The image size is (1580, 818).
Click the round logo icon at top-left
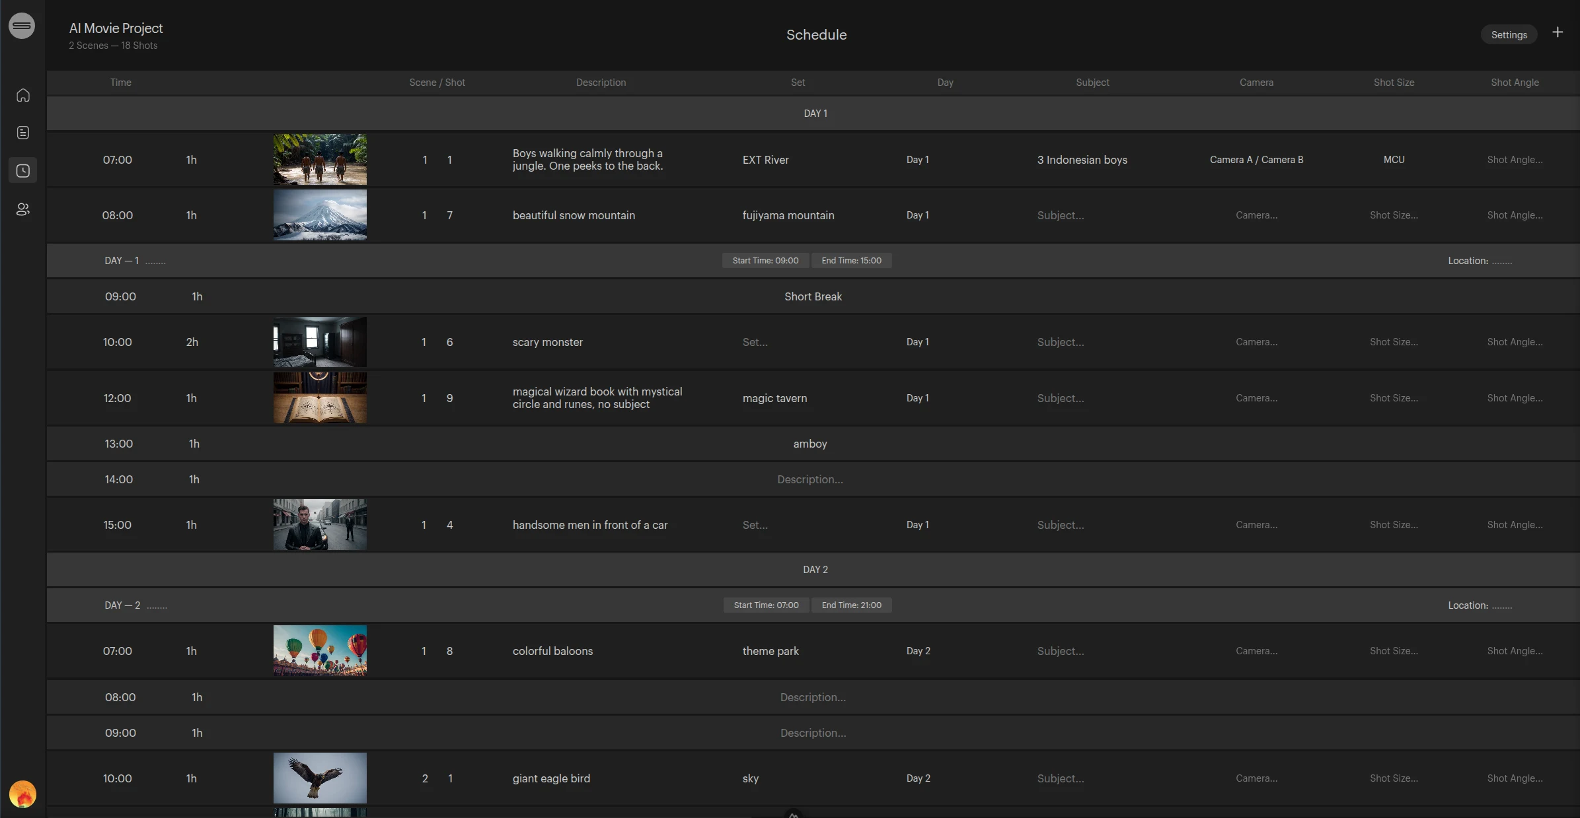pyautogui.click(x=22, y=26)
